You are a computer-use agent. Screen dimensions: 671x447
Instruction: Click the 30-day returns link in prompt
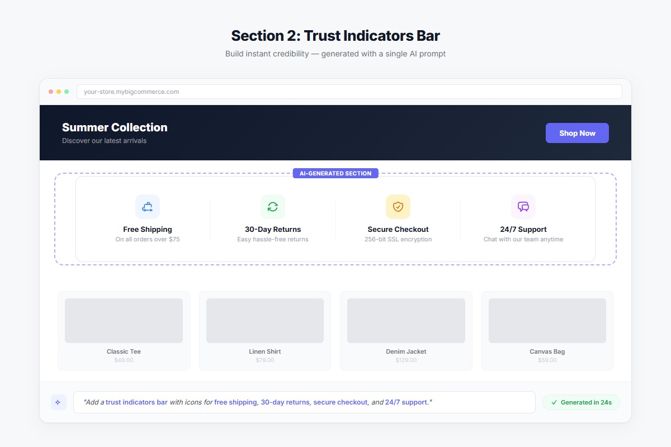coord(285,402)
